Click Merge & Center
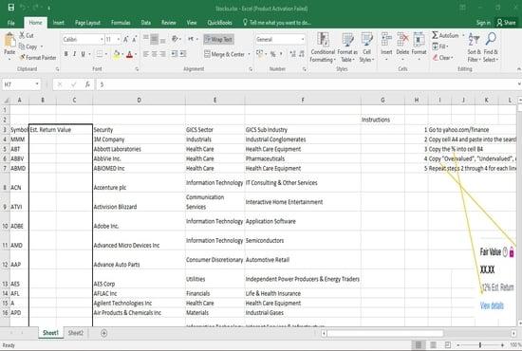Viewport: 522px width, 351px height. click(225, 54)
